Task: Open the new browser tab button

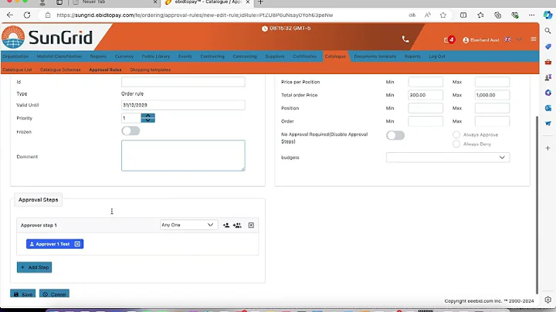Action: pyautogui.click(x=260, y=2)
